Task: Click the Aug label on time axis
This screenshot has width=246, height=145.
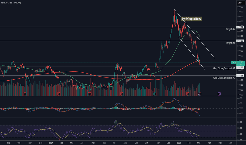Action: [x=125, y=143]
